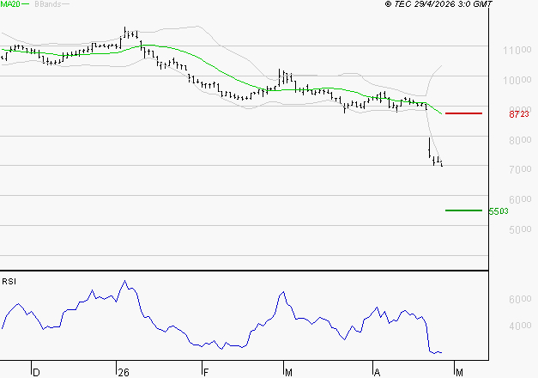Click the MA20 legend label
Screen dimensions: 538x378
click(10, 4)
